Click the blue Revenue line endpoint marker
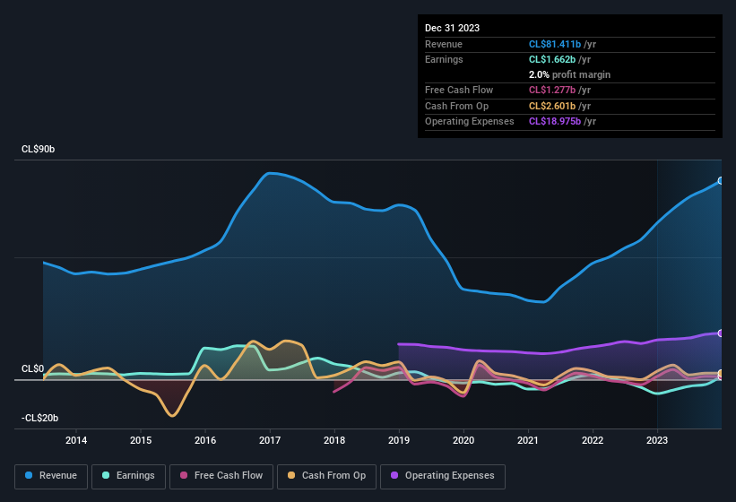 (721, 181)
